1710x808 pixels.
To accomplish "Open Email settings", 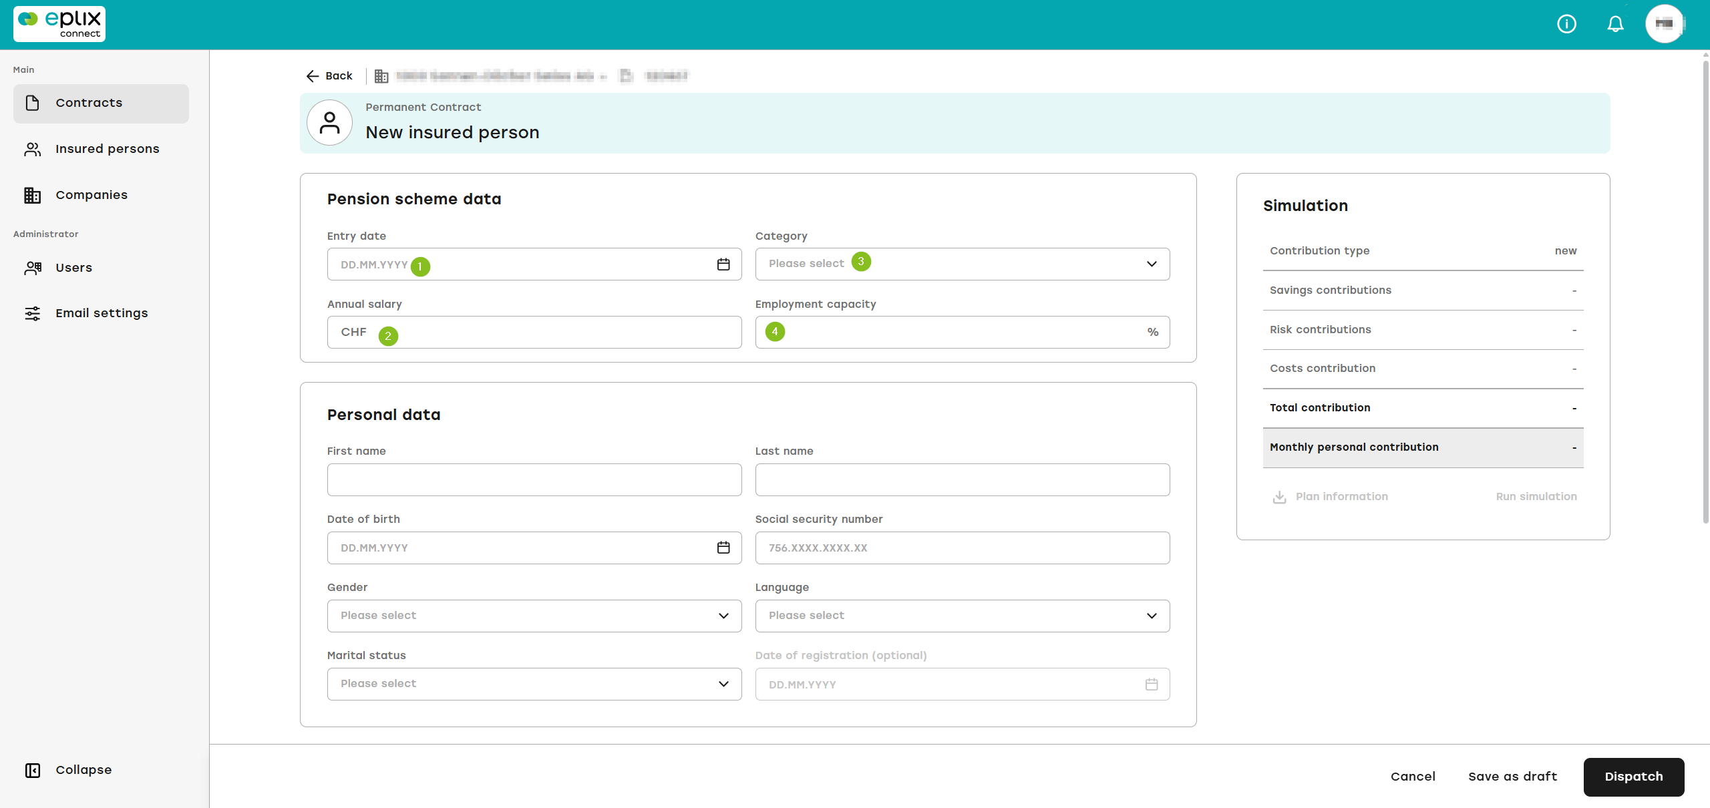I will 101,313.
